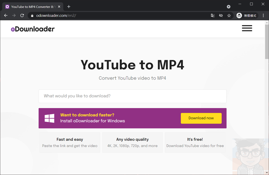View site security lock info
This screenshot has height=175, width=269.
[x=32, y=15]
